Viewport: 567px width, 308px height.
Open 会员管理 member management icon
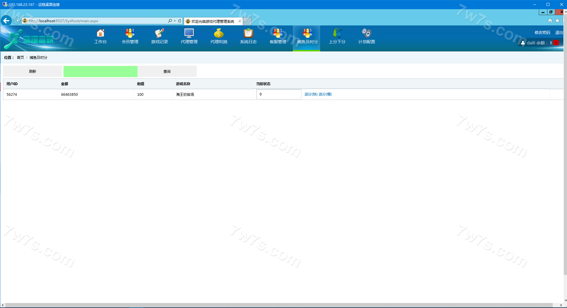130,33
